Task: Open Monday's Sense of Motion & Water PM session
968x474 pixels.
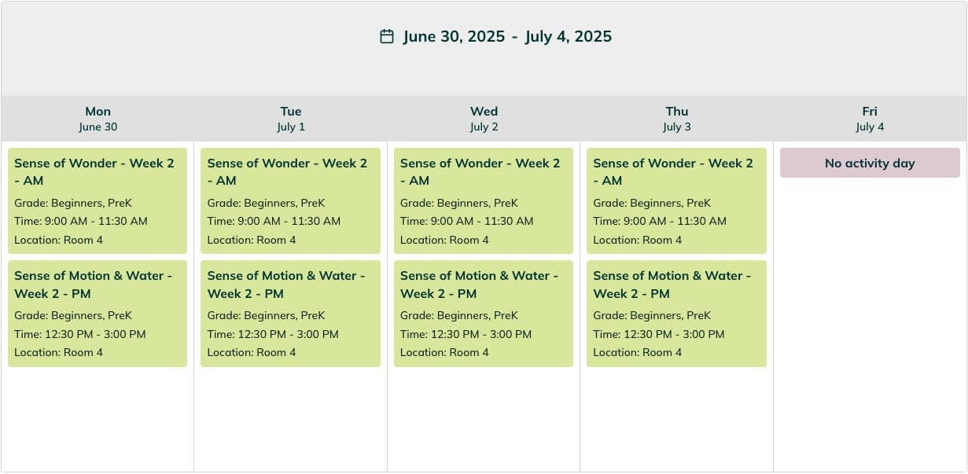Action: coord(98,314)
